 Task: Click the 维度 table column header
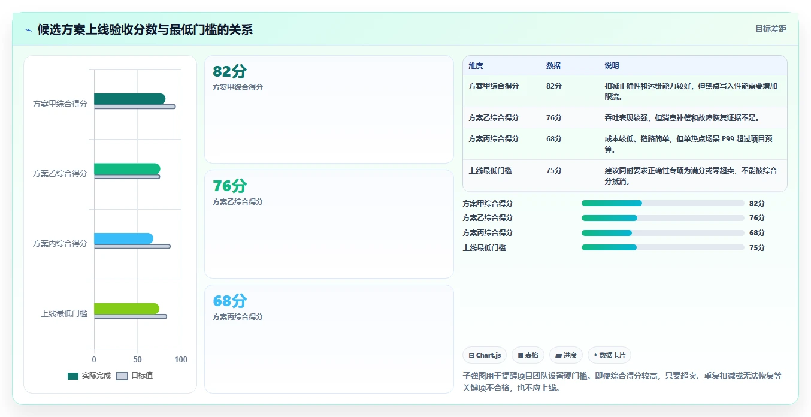click(x=476, y=66)
